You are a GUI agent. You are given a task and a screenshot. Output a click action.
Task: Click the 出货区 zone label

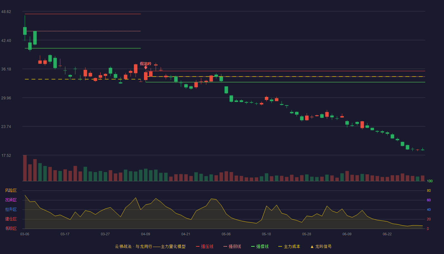coord(11,200)
